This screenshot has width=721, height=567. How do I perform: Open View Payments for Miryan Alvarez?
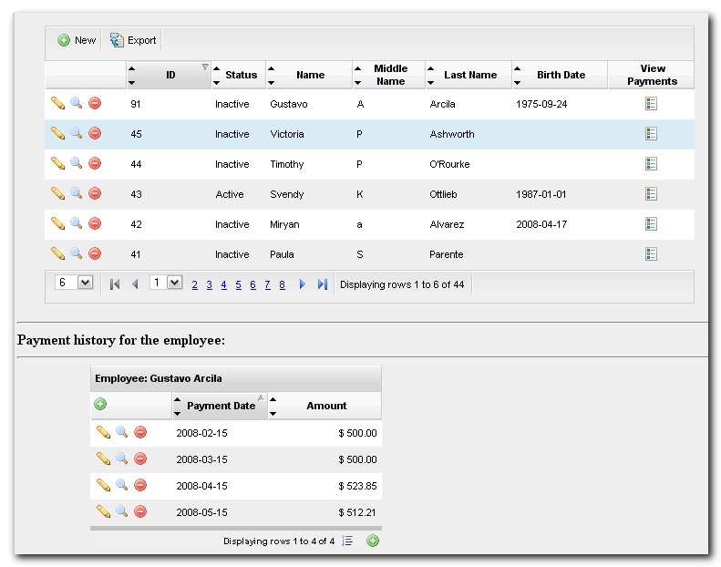pyautogui.click(x=651, y=224)
